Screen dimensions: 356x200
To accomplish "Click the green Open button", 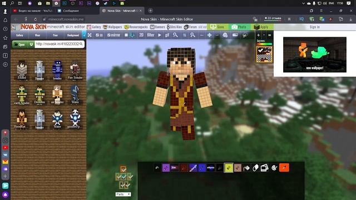I will pos(20,44).
